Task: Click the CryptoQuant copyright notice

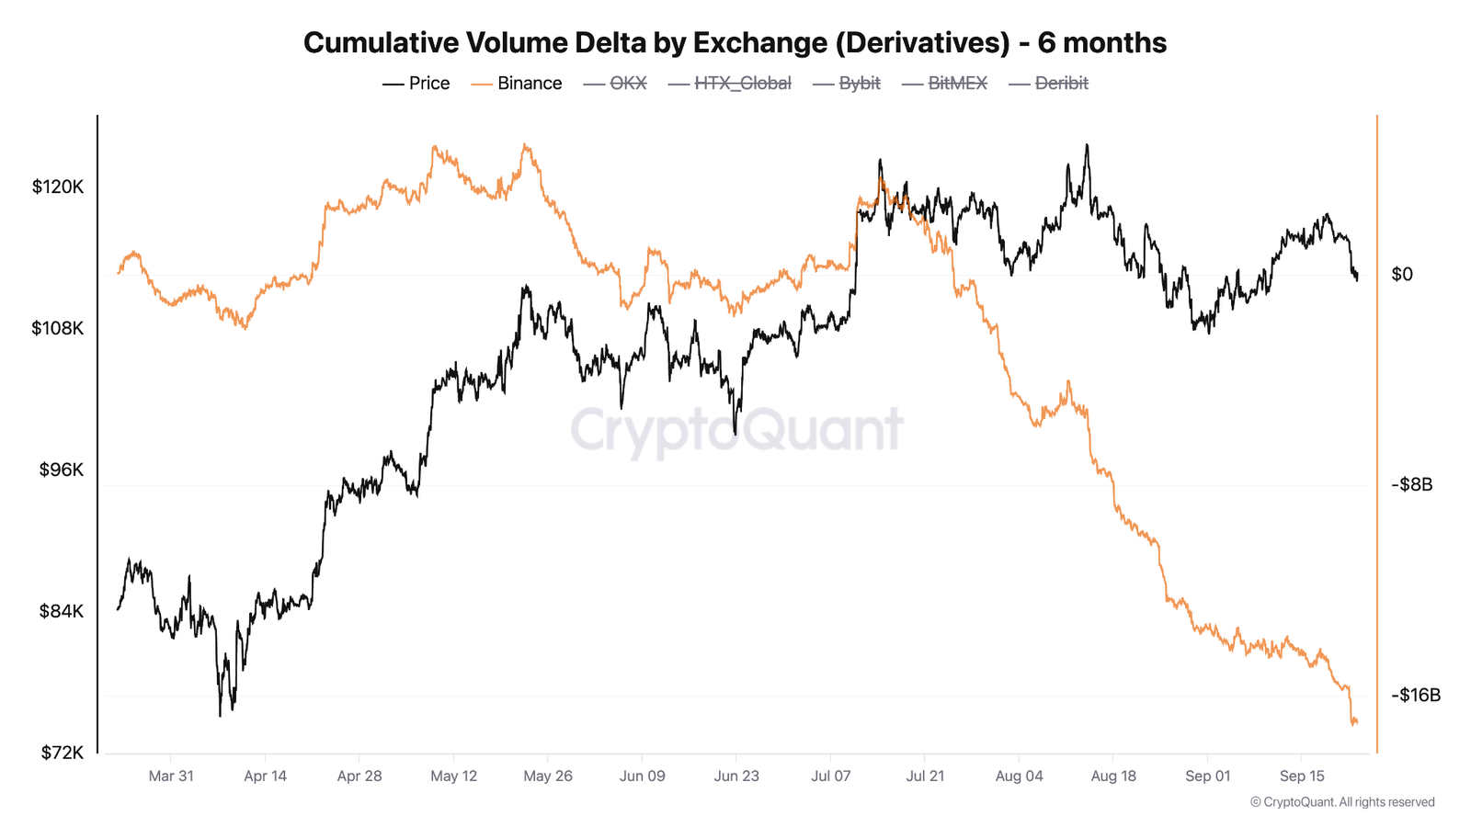Action: [x=1342, y=802]
